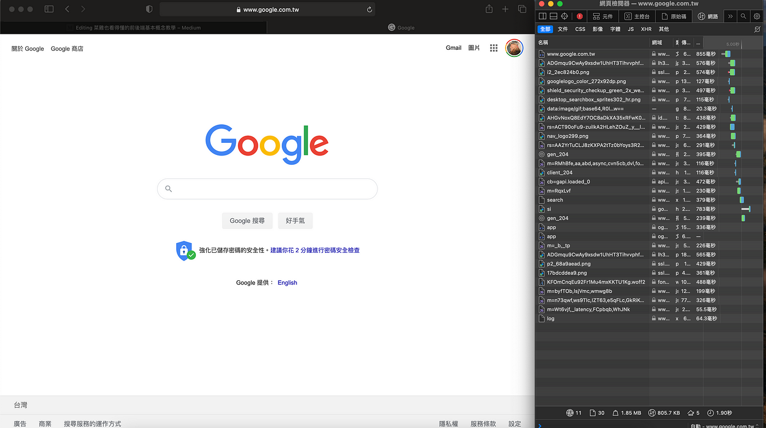The image size is (766, 428).
Task: Toggle the disable caches icon
Action: pos(757,29)
